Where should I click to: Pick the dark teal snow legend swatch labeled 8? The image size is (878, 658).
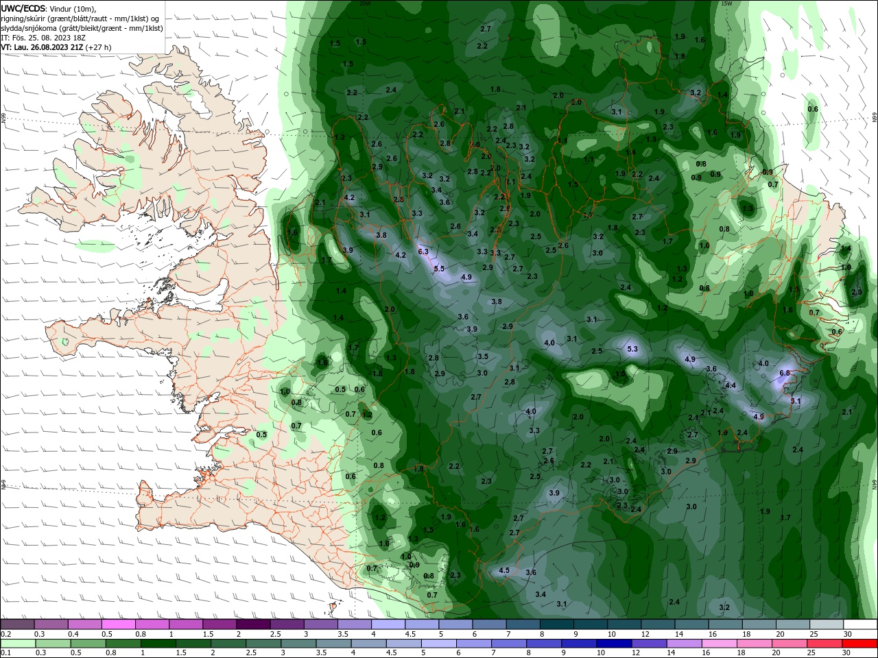click(x=556, y=624)
